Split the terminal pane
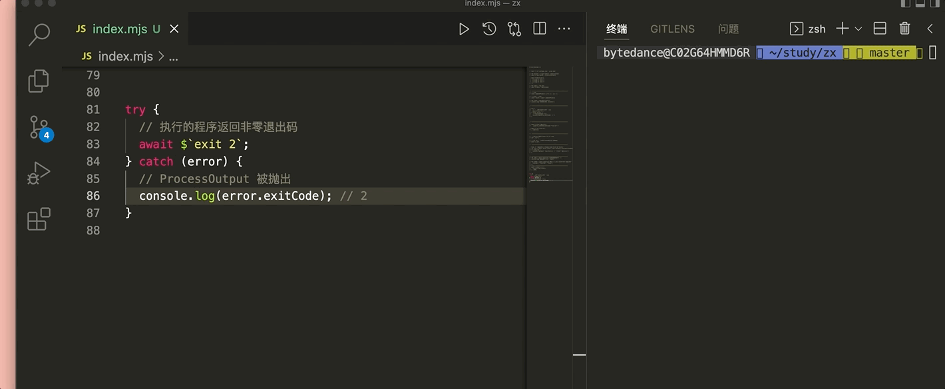This screenshot has width=945, height=389. click(880, 29)
